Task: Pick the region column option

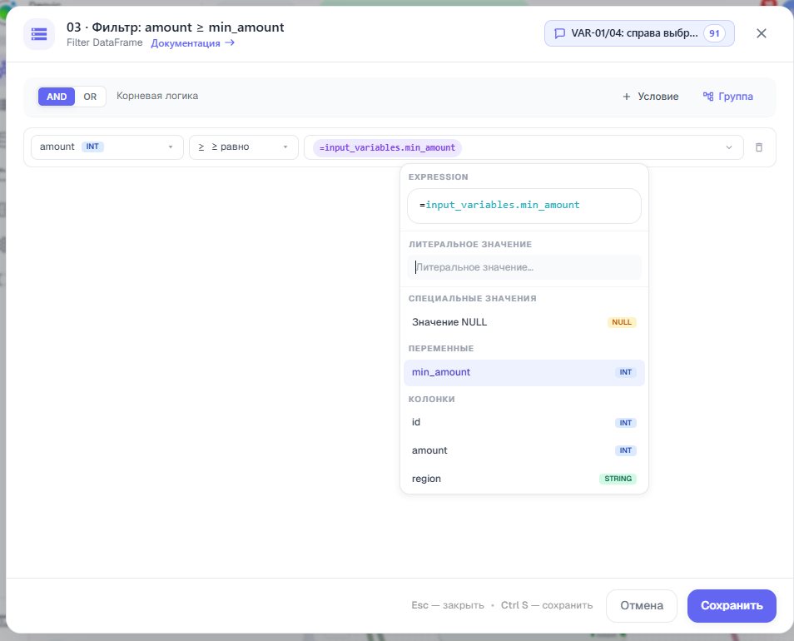Action: (524, 479)
